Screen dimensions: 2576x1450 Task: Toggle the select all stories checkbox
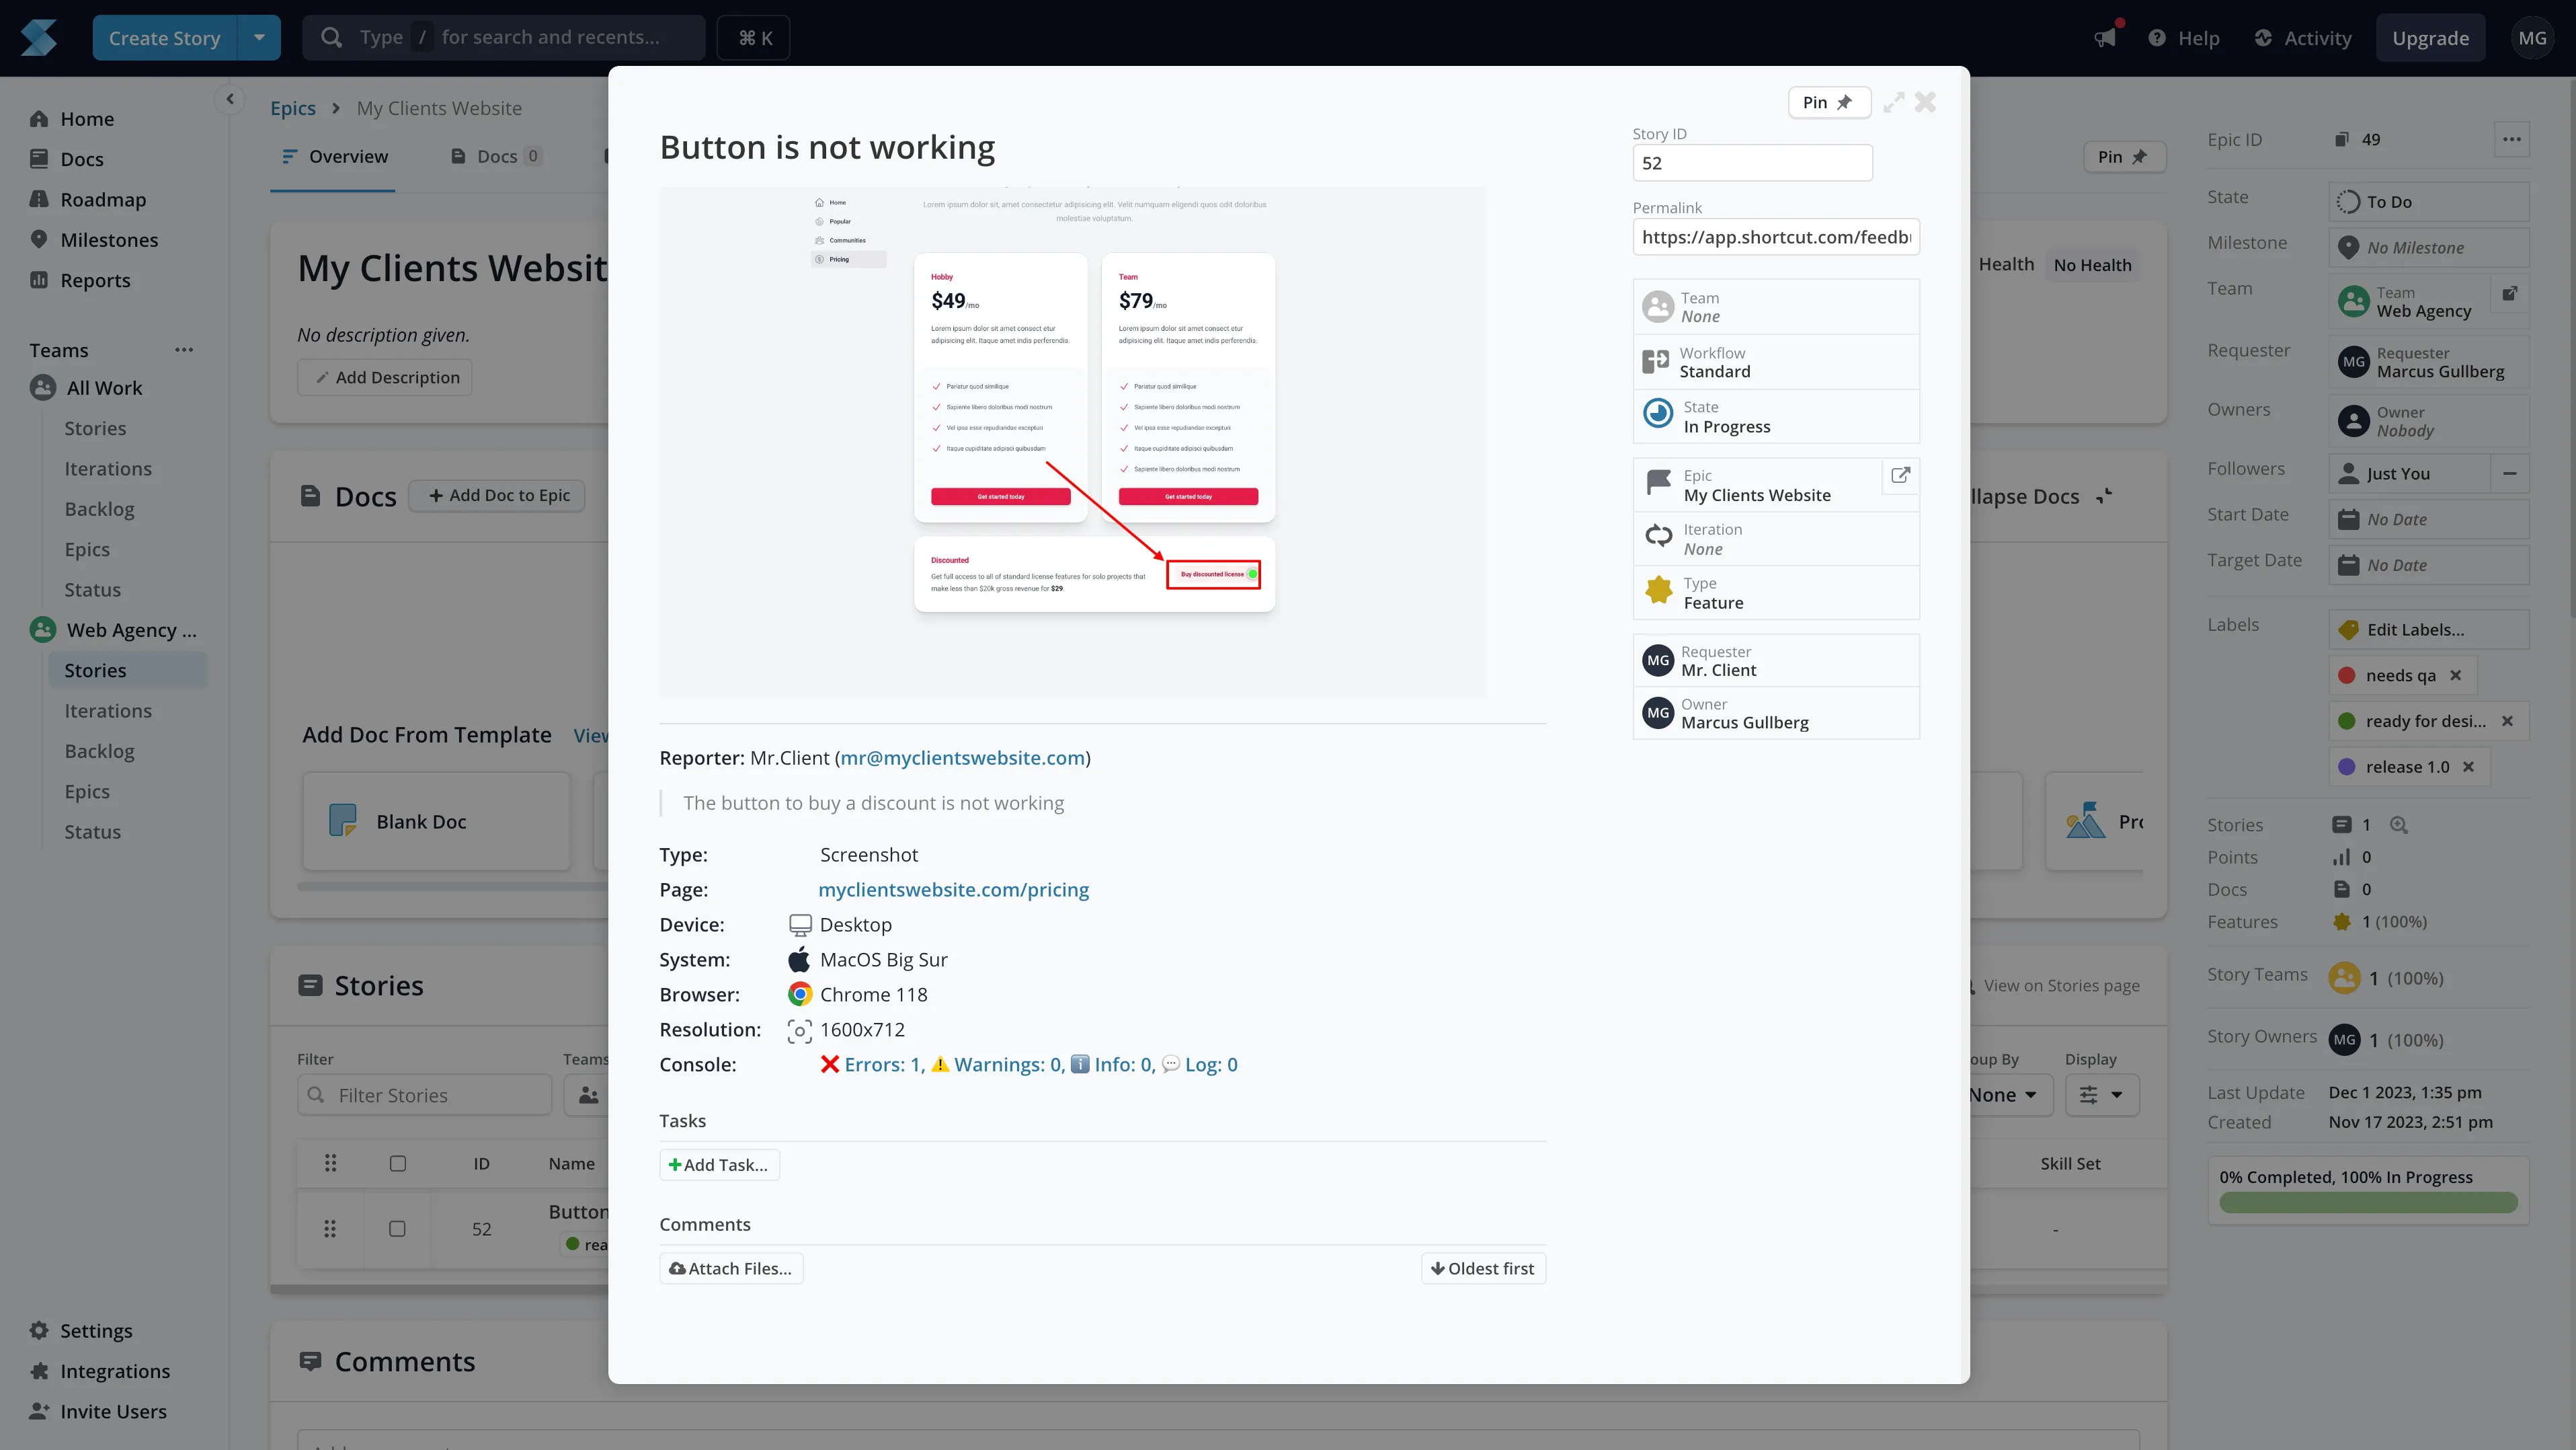(x=397, y=1163)
